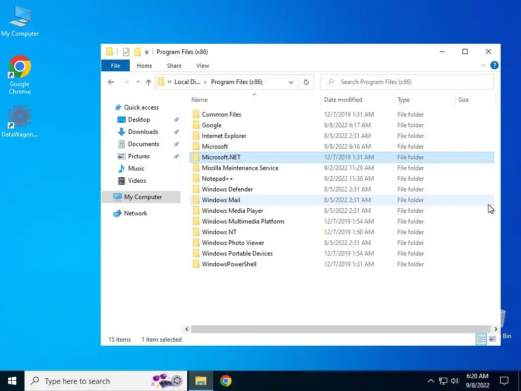Switch to Details view layout button
The image size is (521, 391).
point(481,339)
